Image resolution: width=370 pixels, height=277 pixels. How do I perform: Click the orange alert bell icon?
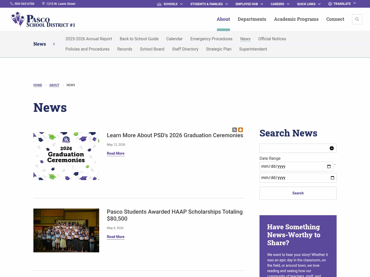pyautogui.click(x=240, y=130)
